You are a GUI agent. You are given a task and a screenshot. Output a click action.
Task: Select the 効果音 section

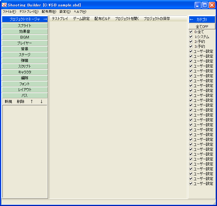(x=25, y=32)
